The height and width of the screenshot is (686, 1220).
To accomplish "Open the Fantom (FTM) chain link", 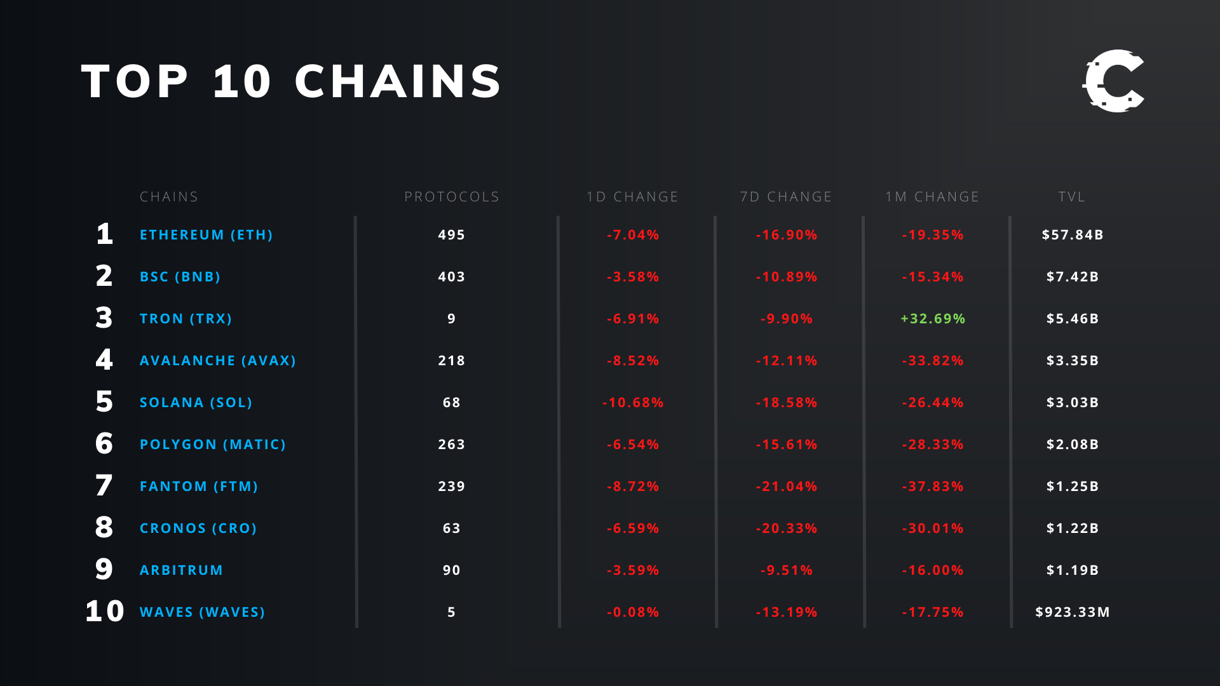I will tap(199, 487).
